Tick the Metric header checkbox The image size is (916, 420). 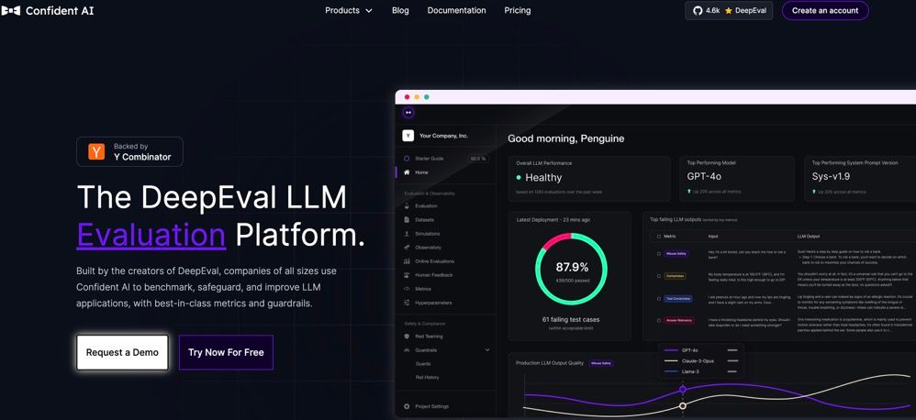coord(659,237)
